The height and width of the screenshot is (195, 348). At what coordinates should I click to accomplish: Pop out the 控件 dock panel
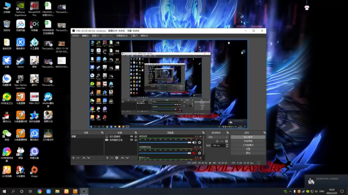coord(264,133)
